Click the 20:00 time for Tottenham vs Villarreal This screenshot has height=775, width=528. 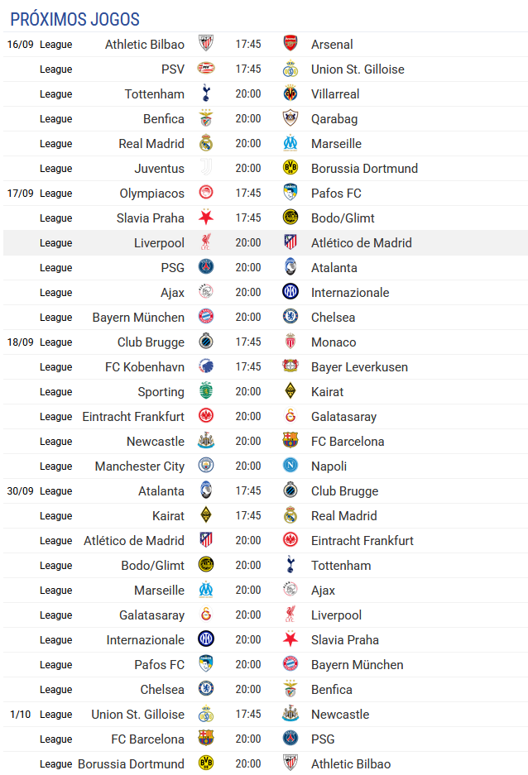tap(248, 94)
